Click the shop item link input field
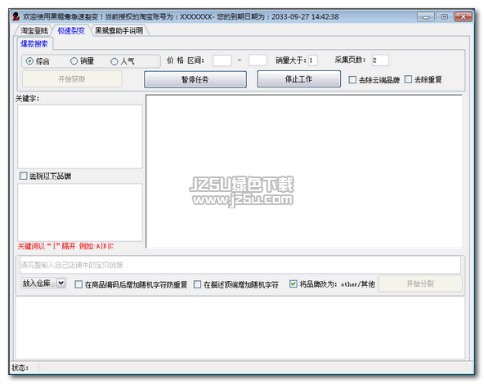 240,265
